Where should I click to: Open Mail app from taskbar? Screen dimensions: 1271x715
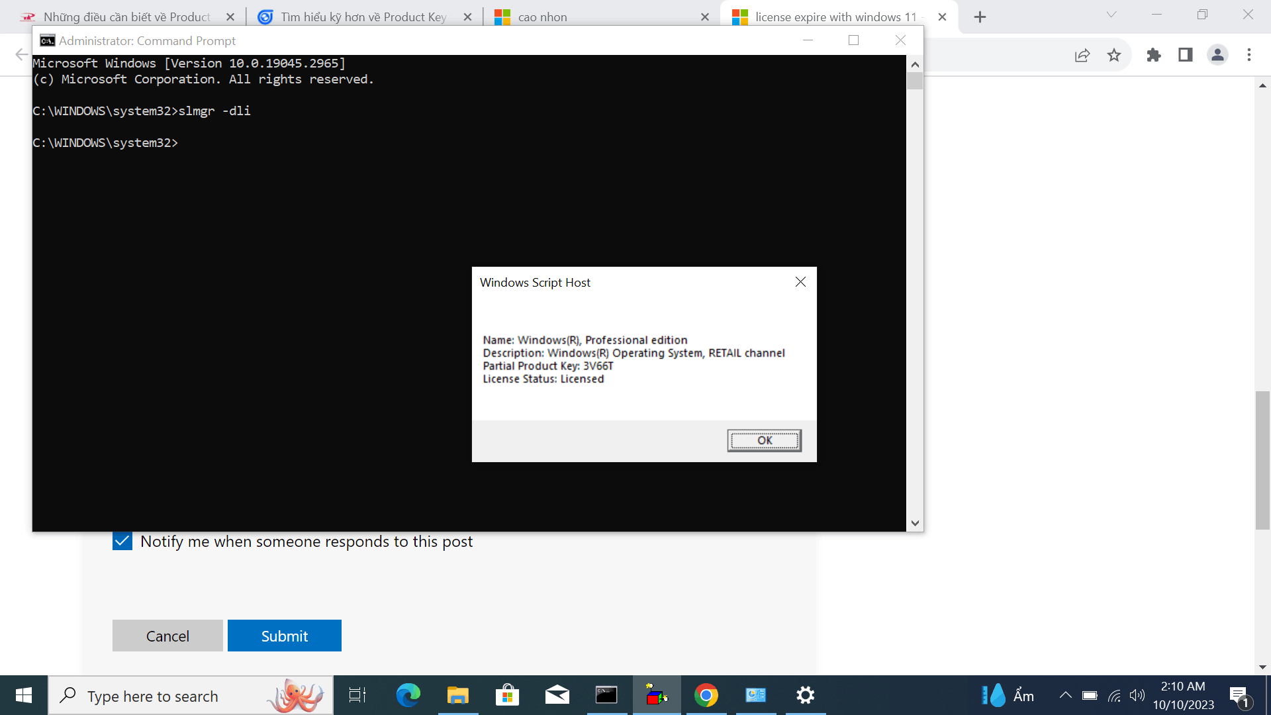point(557,695)
